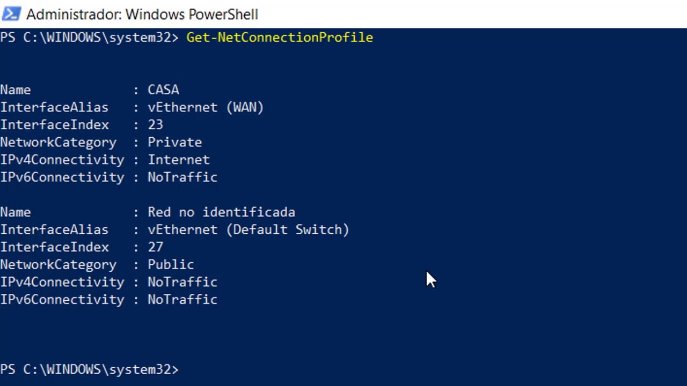Click the network name CASA
Screen dimensions: 687x386
click(163, 90)
